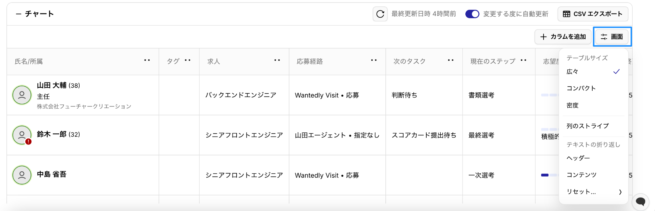655x211 pixels.
Task: Open the 氏名/所属 column options dots
Action: pyautogui.click(x=147, y=60)
